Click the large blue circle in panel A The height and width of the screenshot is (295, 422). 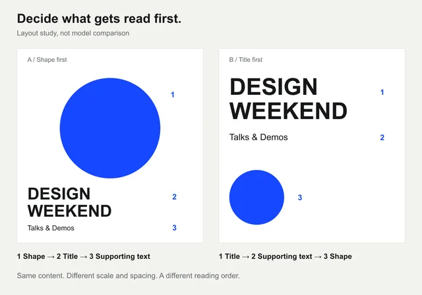(x=110, y=128)
